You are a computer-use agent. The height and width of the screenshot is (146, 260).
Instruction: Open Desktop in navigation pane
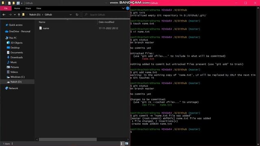tap(15, 48)
